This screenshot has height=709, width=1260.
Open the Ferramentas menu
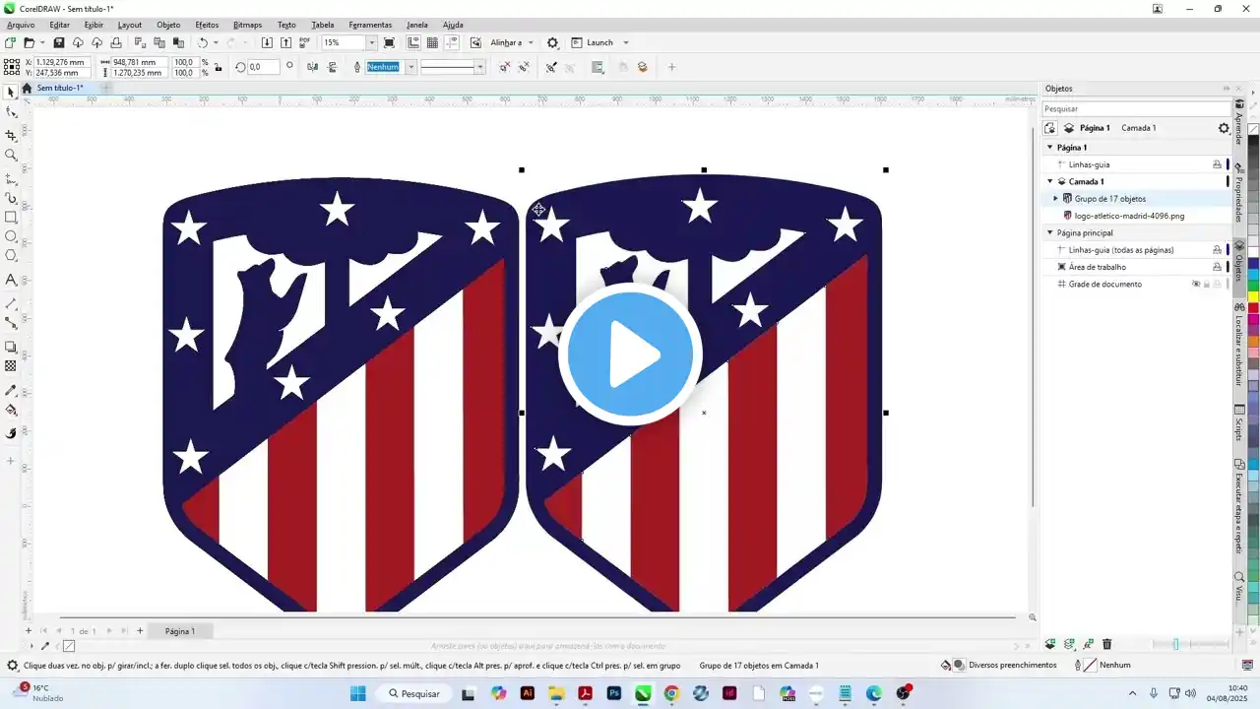click(370, 25)
